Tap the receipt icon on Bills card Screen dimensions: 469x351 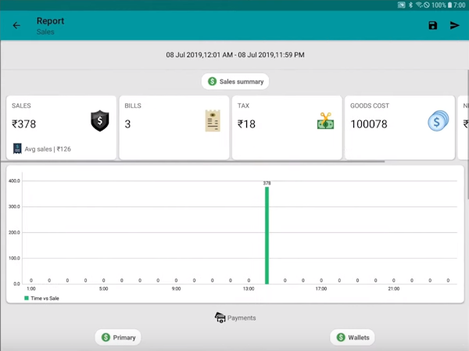point(213,121)
